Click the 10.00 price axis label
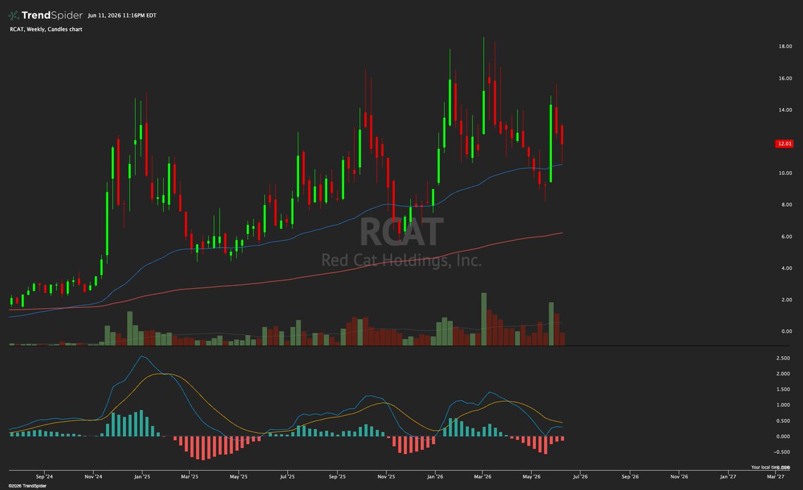 point(786,173)
